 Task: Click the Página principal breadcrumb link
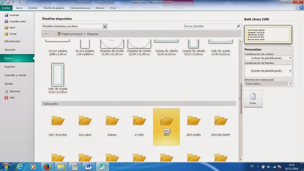point(72,34)
